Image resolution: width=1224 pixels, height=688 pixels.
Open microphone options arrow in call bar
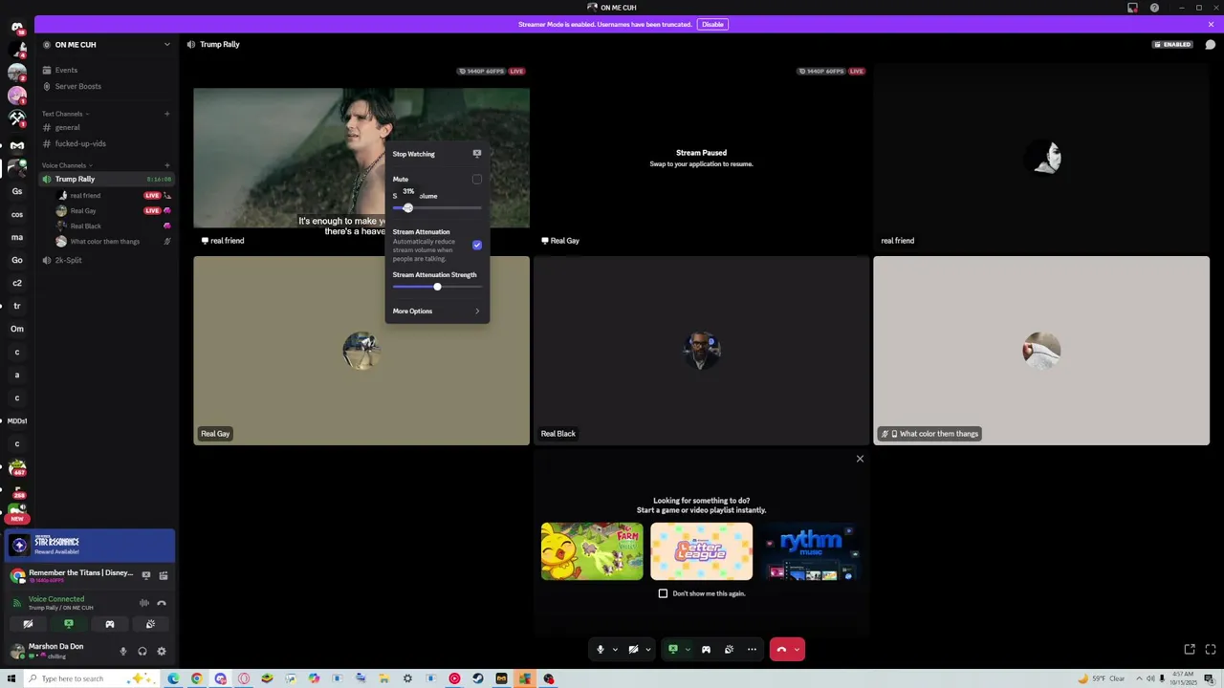pos(615,650)
